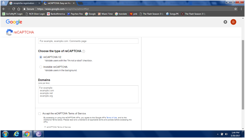Open the purple swirl taskbar app

(x=38, y=134)
